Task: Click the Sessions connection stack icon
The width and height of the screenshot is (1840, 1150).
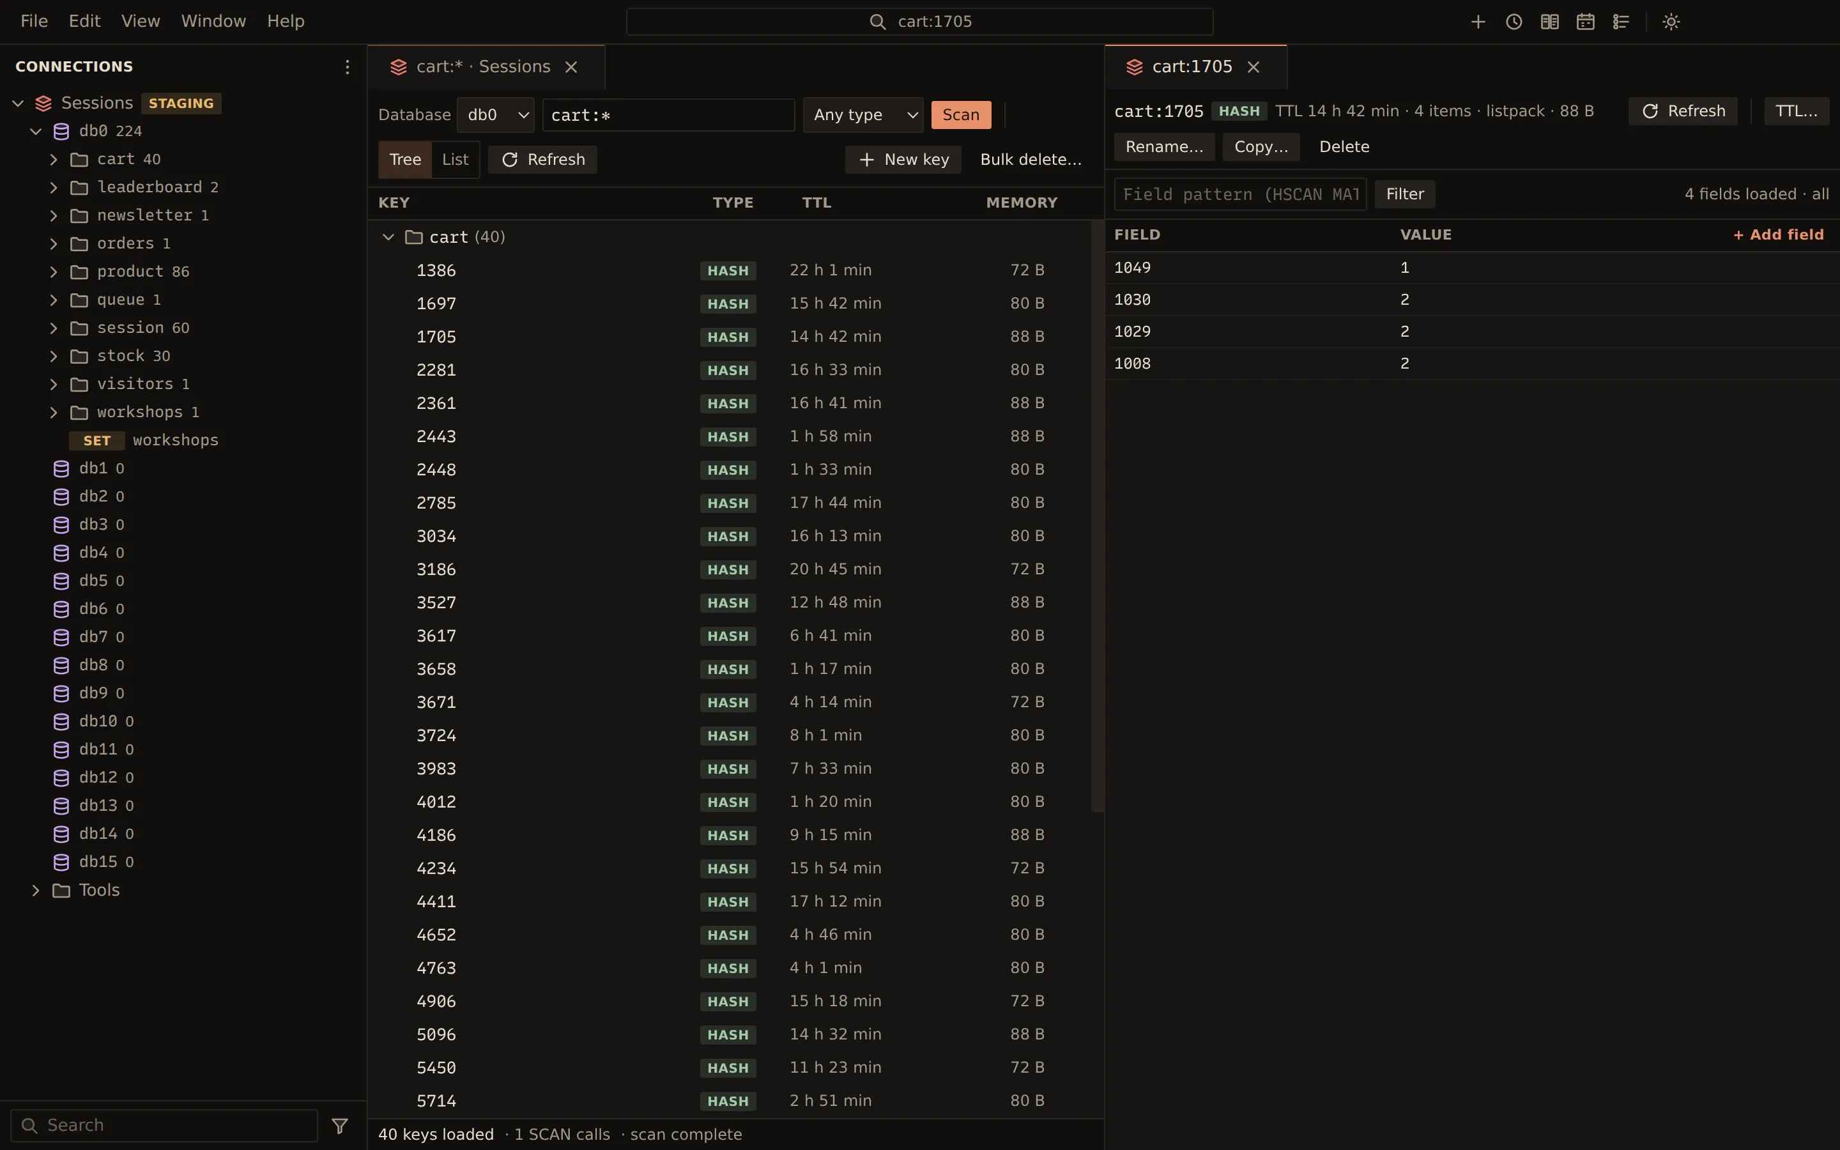Action: click(x=43, y=103)
